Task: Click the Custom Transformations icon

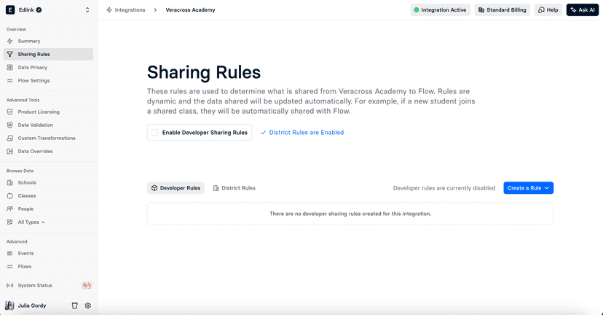Action: click(x=9, y=138)
